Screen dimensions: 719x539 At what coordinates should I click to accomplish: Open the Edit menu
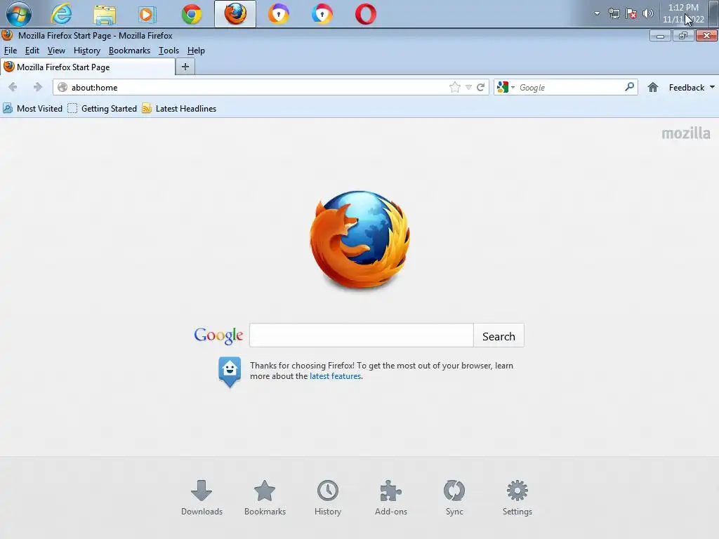(x=32, y=51)
